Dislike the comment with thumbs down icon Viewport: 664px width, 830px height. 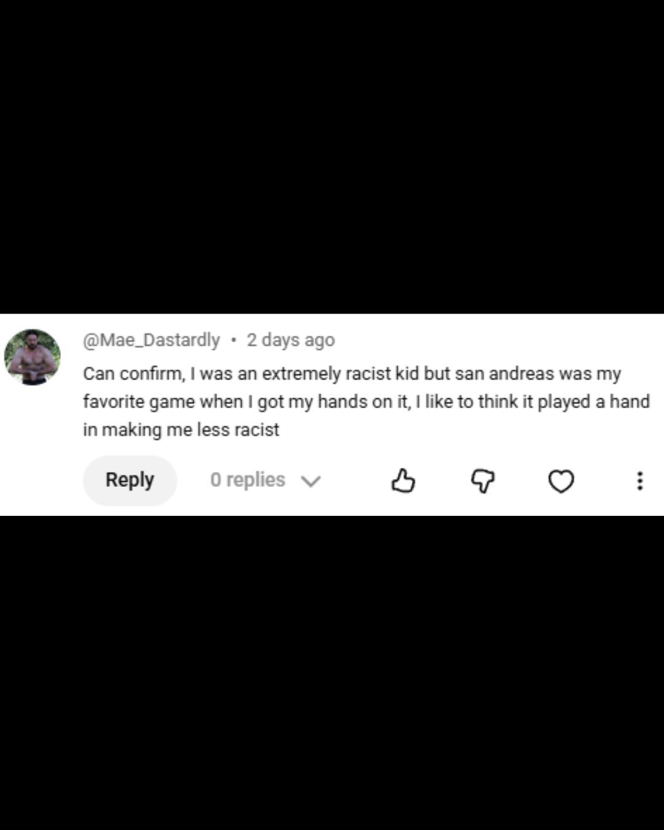point(483,481)
